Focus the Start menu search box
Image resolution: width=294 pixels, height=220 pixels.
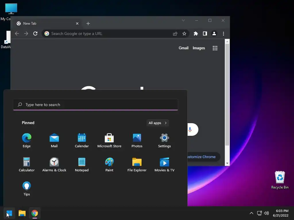[96, 105]
